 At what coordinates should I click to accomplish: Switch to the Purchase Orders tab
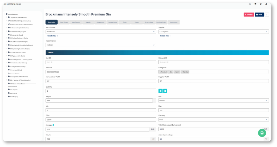(161, 22)
